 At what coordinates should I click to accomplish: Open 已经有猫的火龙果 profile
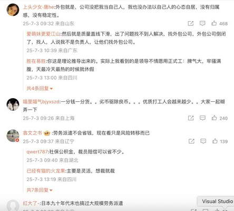click(46, 171)
